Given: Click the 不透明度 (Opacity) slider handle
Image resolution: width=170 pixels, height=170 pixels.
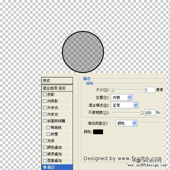Looking at the screenshot, I should point(142,113).
